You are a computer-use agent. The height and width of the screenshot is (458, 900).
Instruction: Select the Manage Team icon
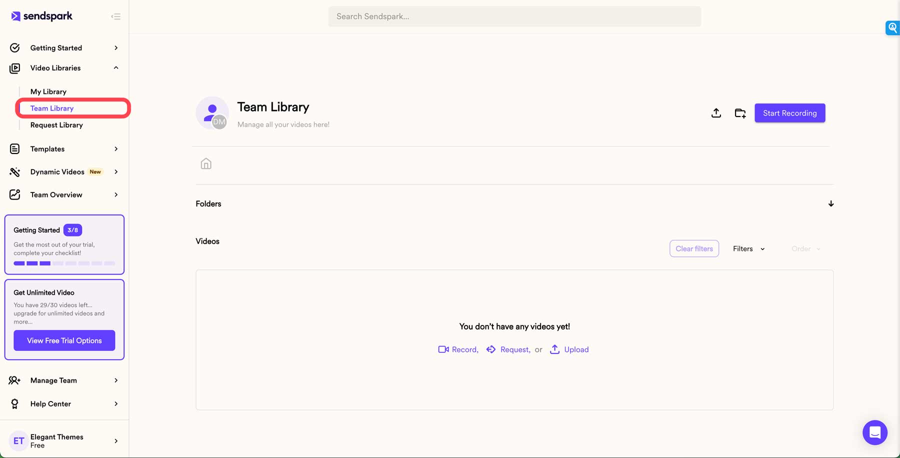pos(14,380)
